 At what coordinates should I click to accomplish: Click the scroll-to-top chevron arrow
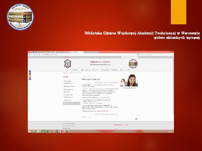136,119
